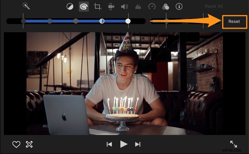249x154 pixels.
Task: Adjust the shadows handle on multi-slider
Action: point(23,21)
